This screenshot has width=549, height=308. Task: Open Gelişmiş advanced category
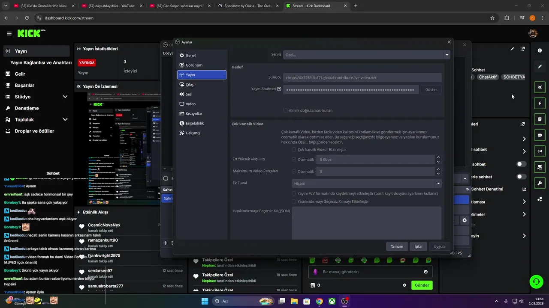point(202,133)
